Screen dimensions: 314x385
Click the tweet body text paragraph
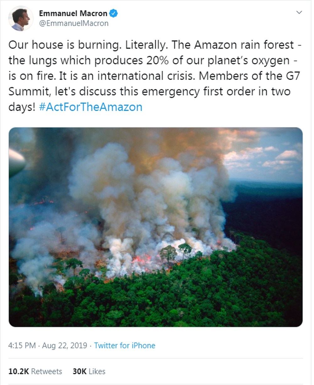coord(154,76)
